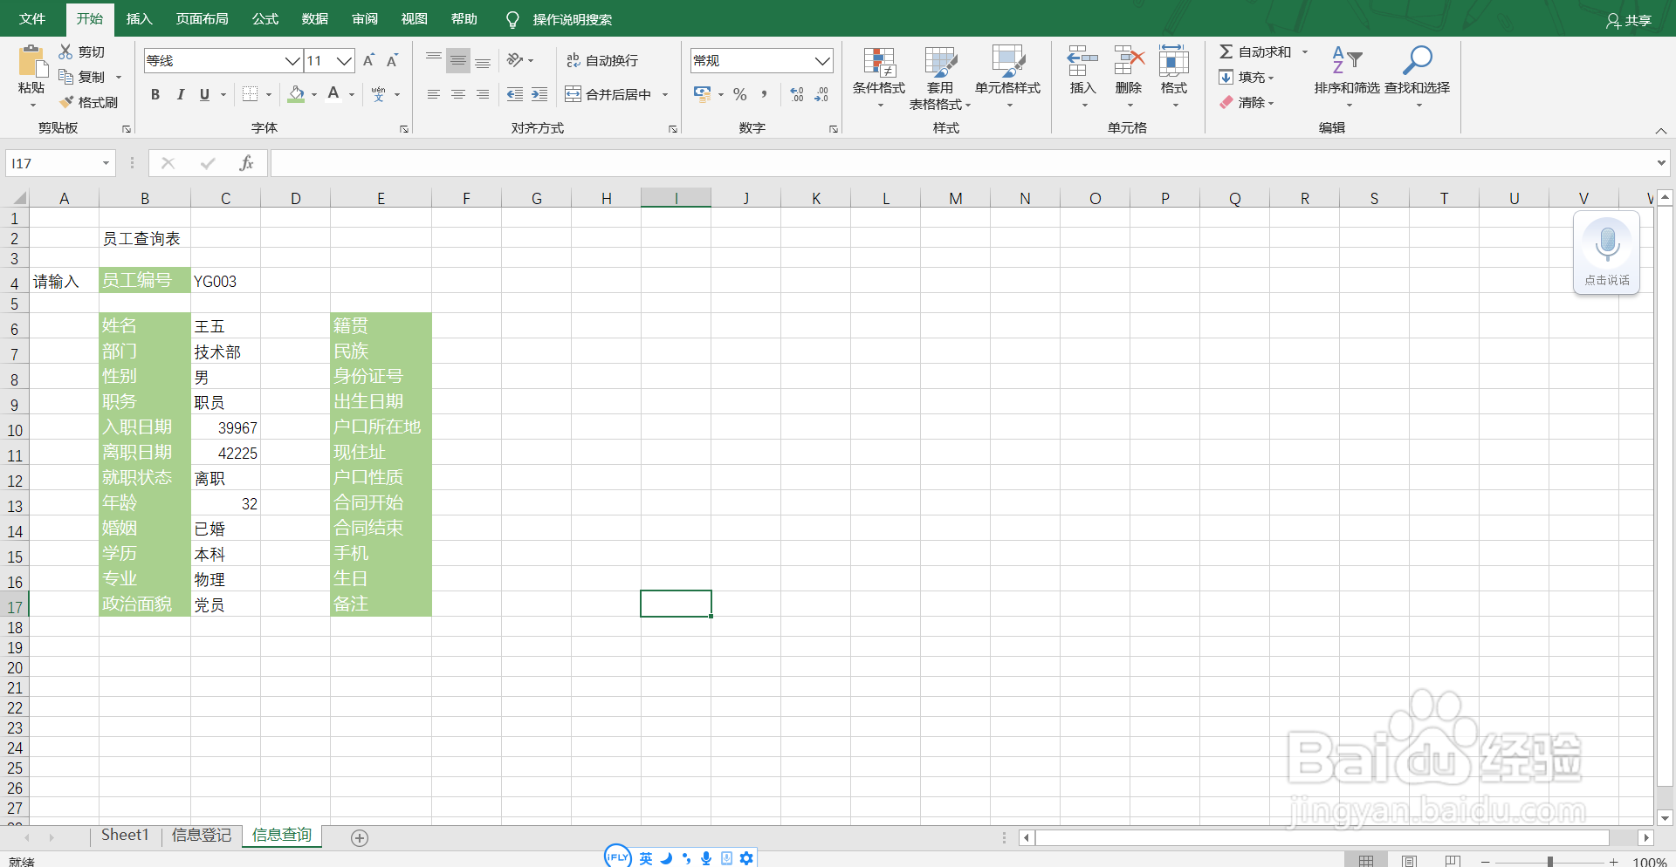This screenshot has height=867, width=1676.
Task: Toggle Underline formatting
Action: [204, 94]
